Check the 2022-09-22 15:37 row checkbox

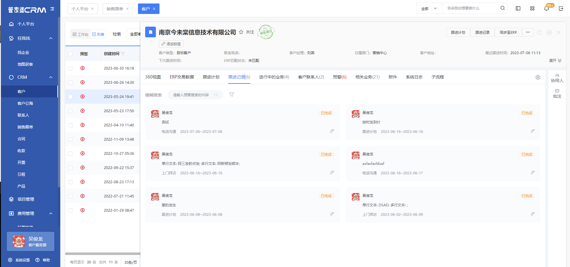tap(70, 168)
